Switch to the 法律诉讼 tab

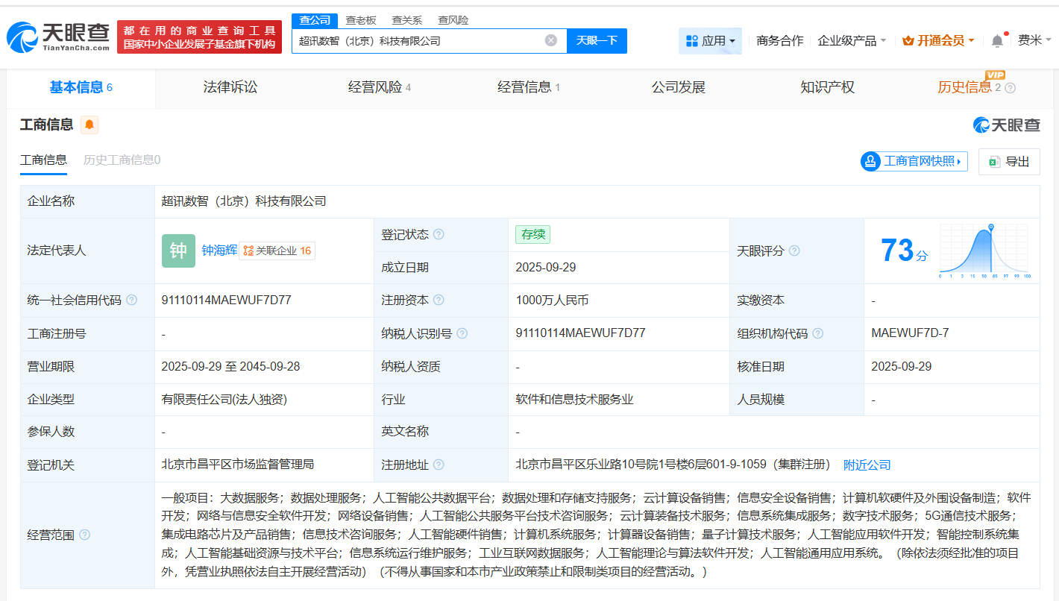230,87
